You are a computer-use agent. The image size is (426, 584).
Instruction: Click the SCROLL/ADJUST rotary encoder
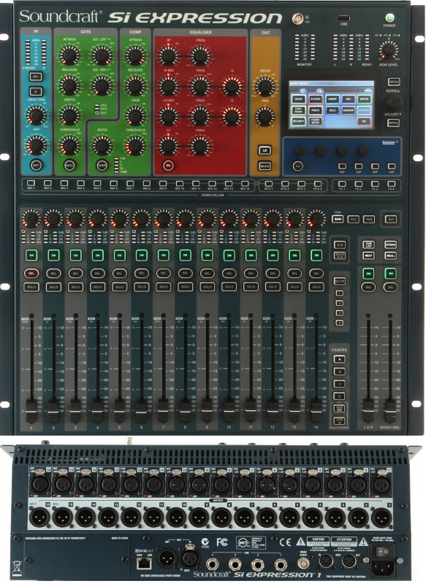[x=394, y=101]
